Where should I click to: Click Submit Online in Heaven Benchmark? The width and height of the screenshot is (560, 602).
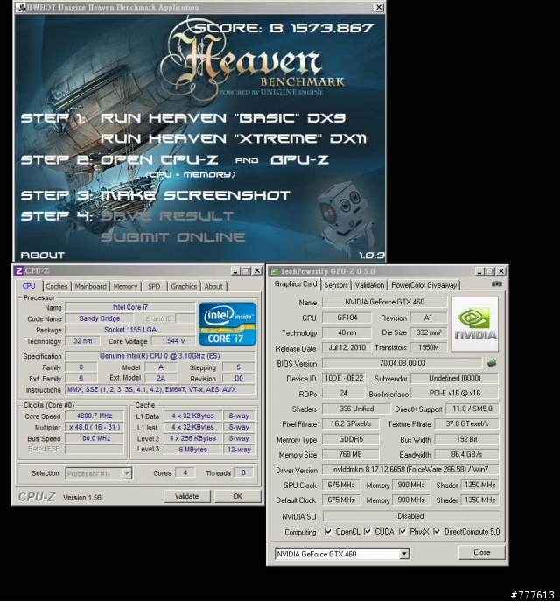[172, 237]
